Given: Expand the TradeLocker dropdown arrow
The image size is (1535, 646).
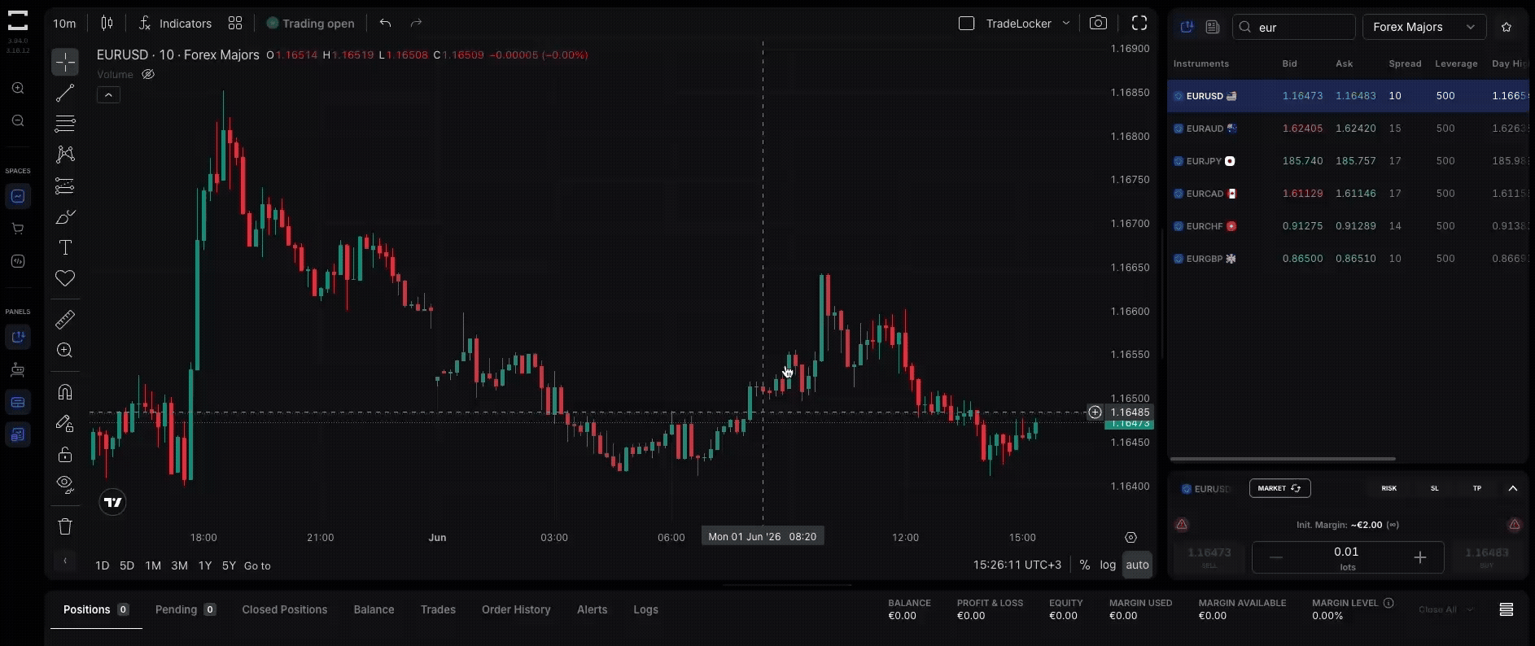Looking at the screenshot, I should click(x=1065, y=24).
